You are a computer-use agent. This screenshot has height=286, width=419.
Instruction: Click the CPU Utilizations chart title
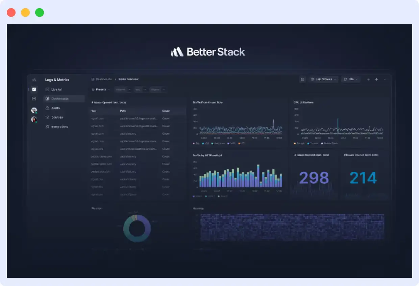pyautogui.click(x=303, y=102)
